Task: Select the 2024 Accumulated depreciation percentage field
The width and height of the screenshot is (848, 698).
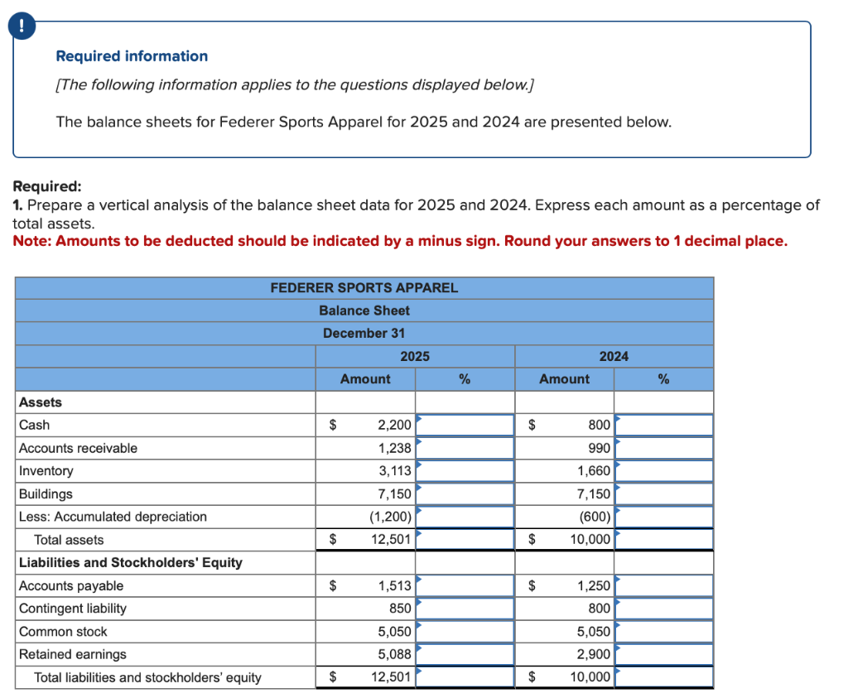Action: (663, 517)
